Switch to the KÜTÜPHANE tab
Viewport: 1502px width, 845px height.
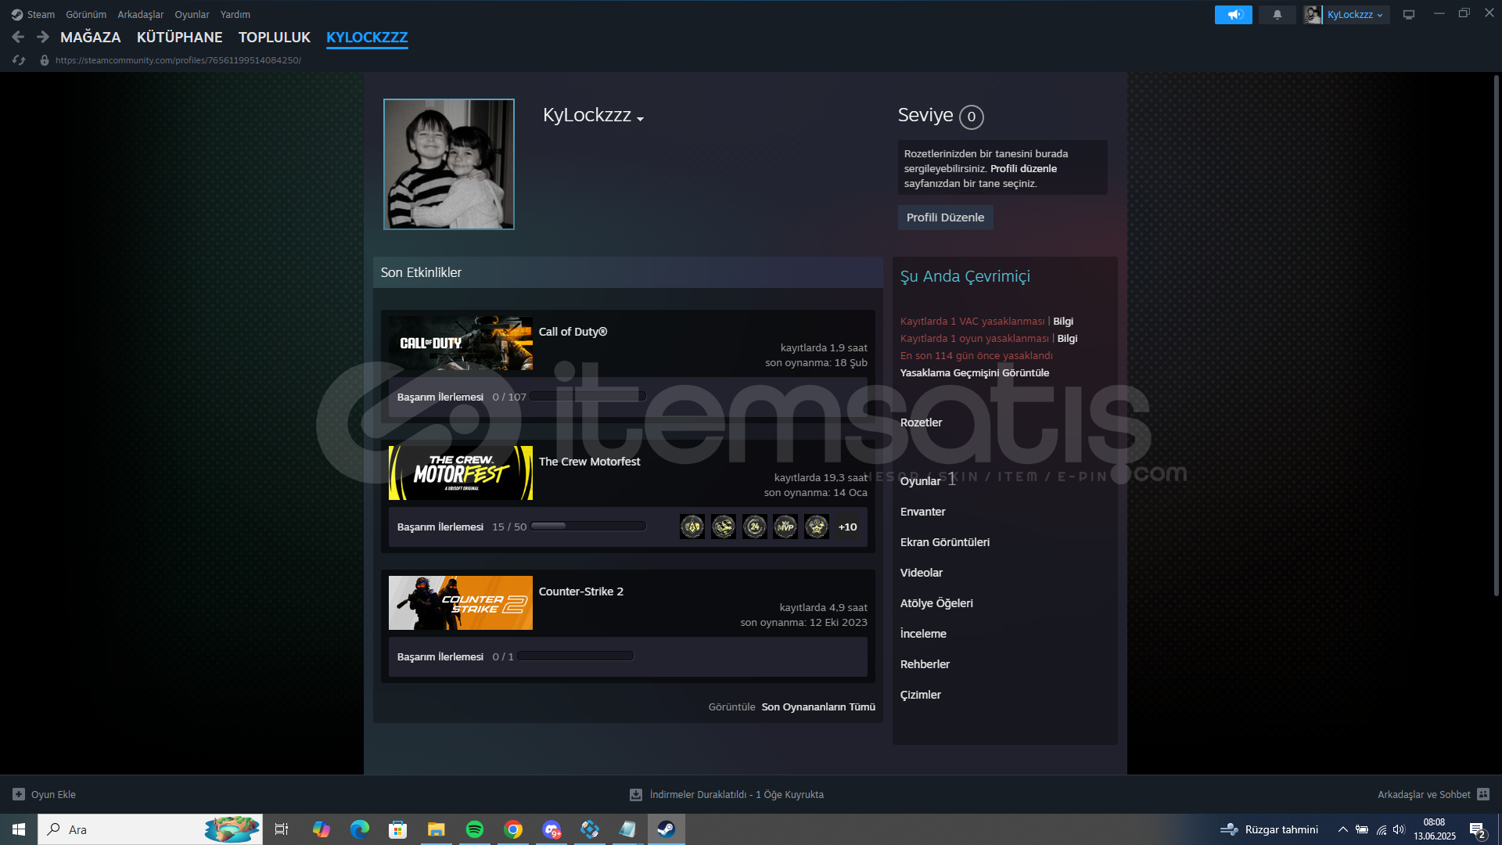tap(180, 37)
